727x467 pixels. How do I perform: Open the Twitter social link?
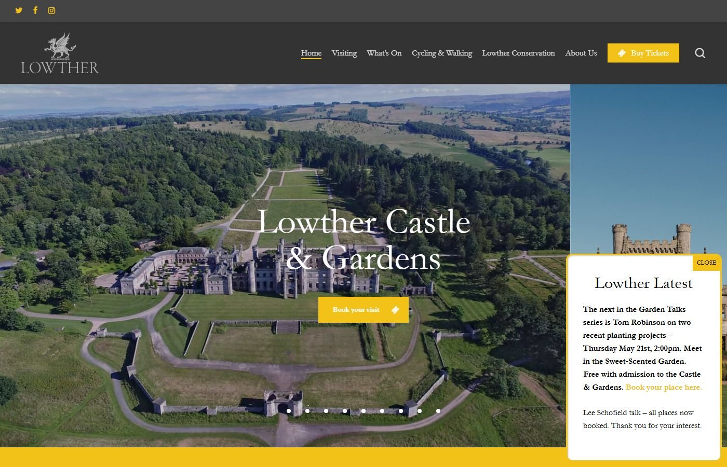19,10
